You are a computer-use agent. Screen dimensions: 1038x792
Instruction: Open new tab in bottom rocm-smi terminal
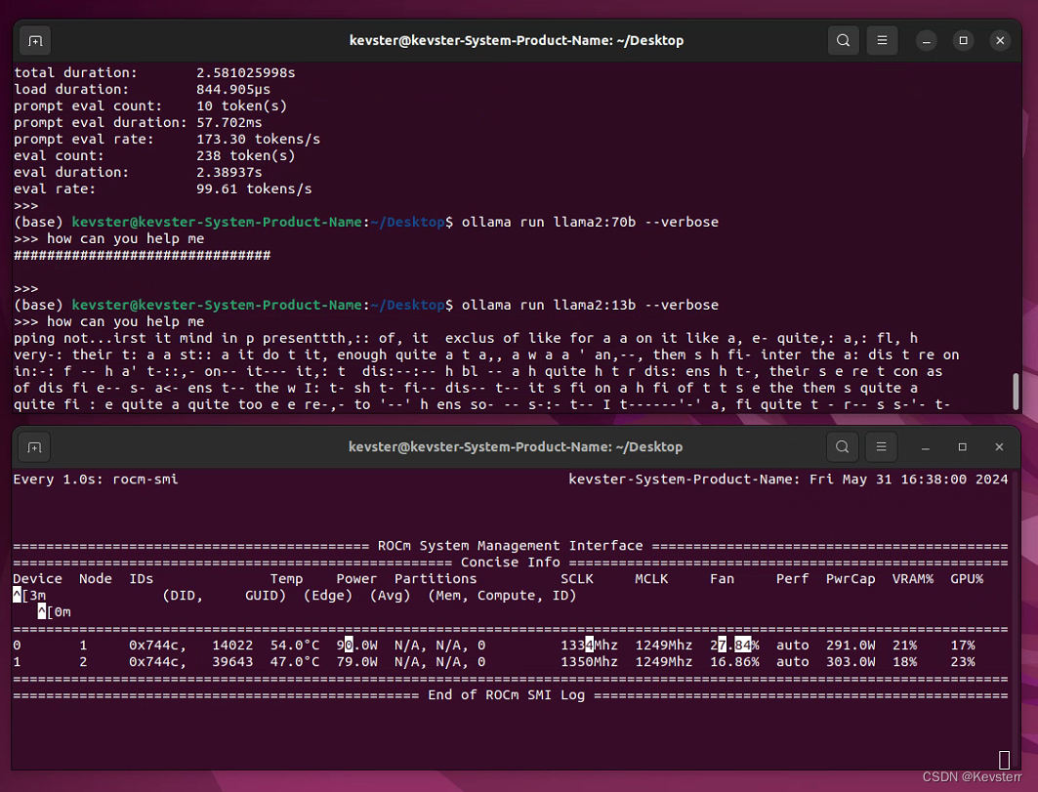click(34, 447)
